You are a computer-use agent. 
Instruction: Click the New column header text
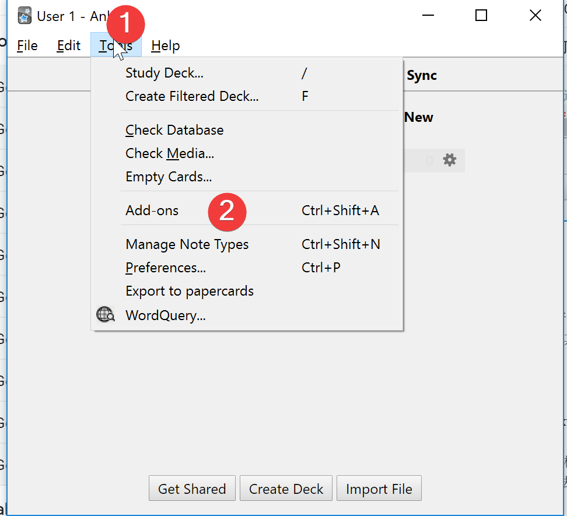(x=418, y=117)
